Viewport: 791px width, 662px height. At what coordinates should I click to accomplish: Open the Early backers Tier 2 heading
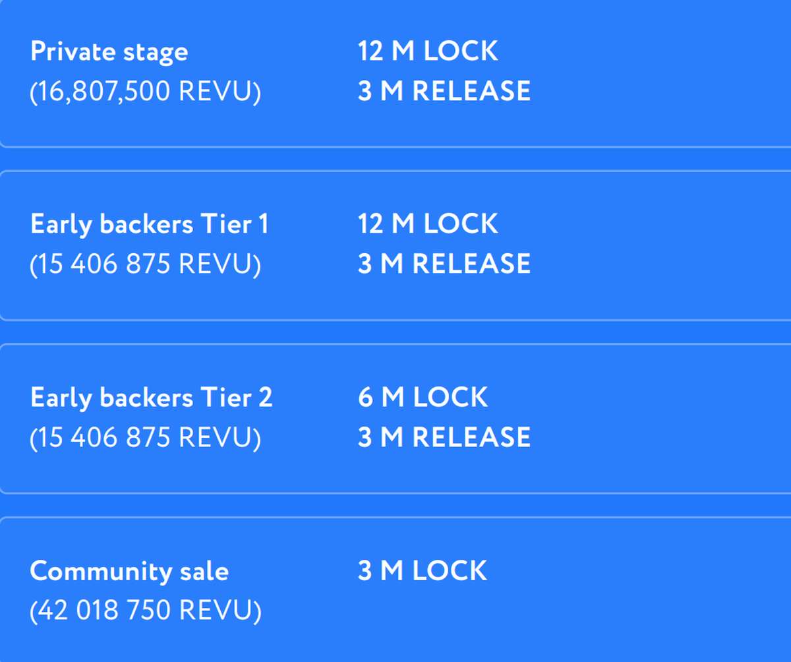(151, 398)
